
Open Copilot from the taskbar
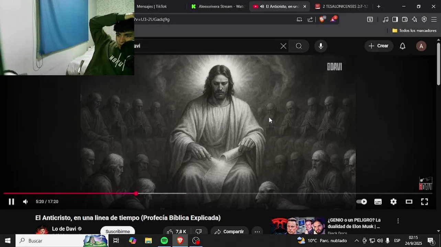pyautogui.click(x=132, y=240)
